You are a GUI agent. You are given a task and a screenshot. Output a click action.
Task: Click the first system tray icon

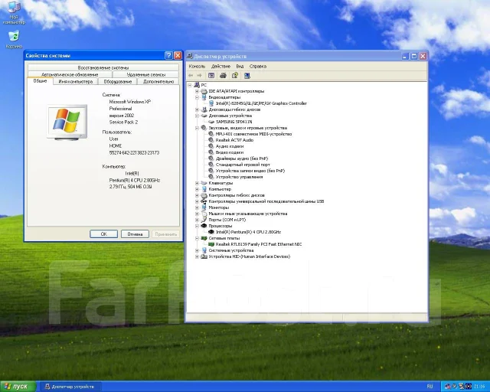[x=447, y=387]
